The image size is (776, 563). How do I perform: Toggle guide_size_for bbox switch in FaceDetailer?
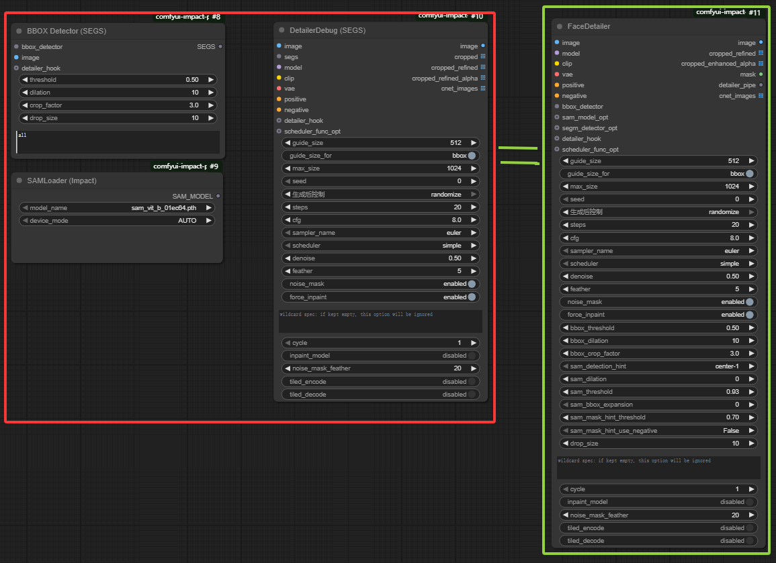pyautogui.click(x=749, y=174)
